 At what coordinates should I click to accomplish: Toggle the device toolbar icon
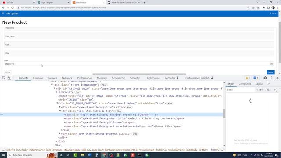10,78
